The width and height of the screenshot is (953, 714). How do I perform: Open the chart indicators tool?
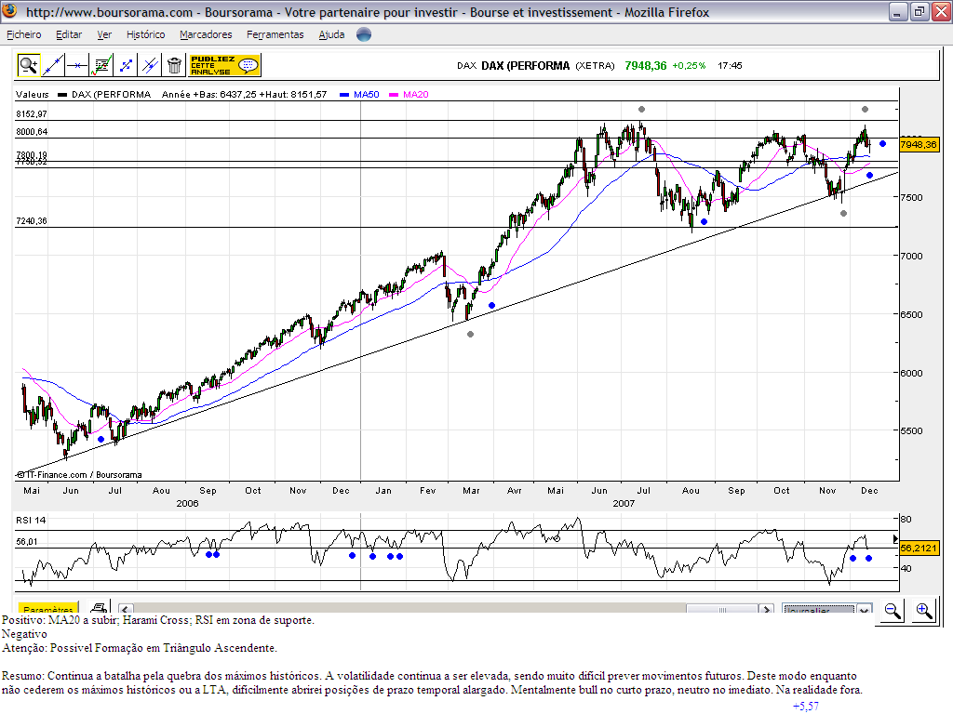(x=101, y=65)
